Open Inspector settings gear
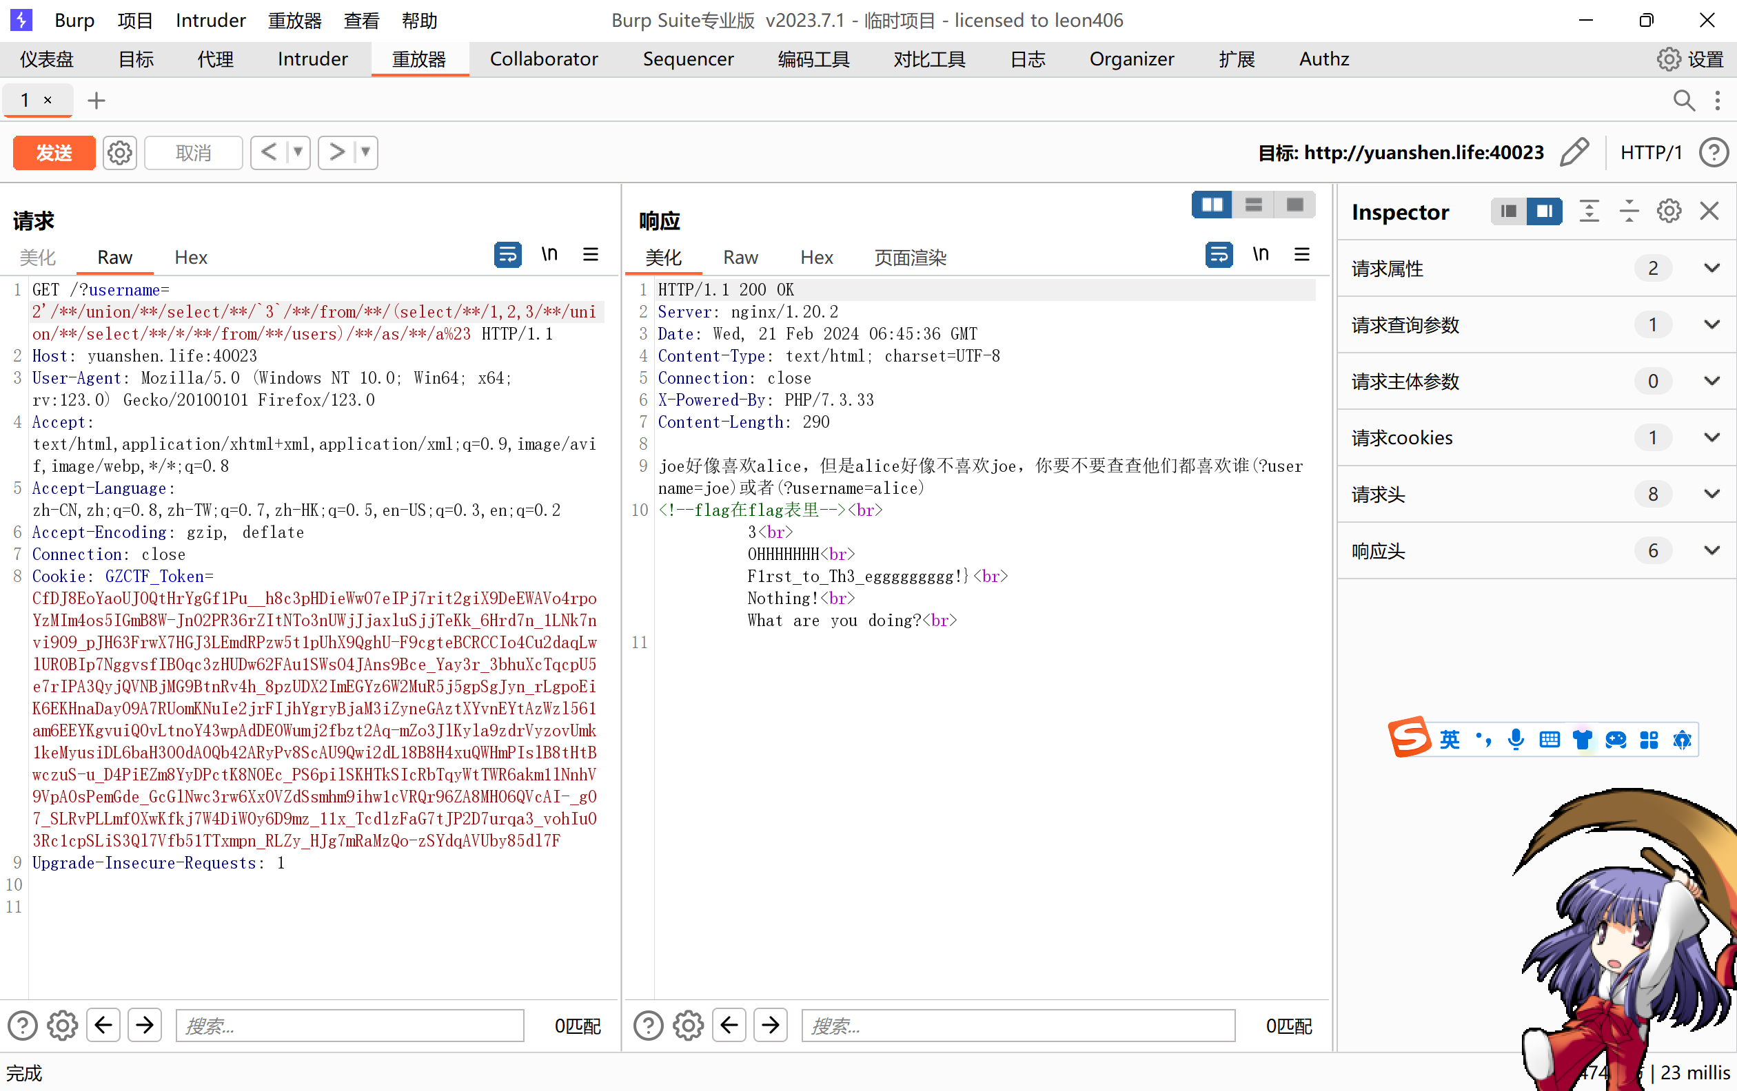Image resolution: width=1737 pixels, height=1091 pixels. pyautogui.click(x=1669, y=211)
